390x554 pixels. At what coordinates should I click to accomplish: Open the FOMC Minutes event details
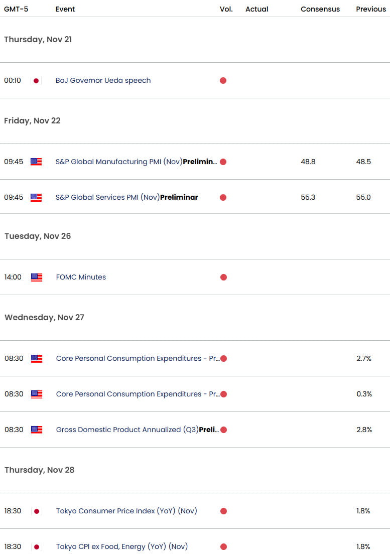pyautogui.click(x=81, y=277)
